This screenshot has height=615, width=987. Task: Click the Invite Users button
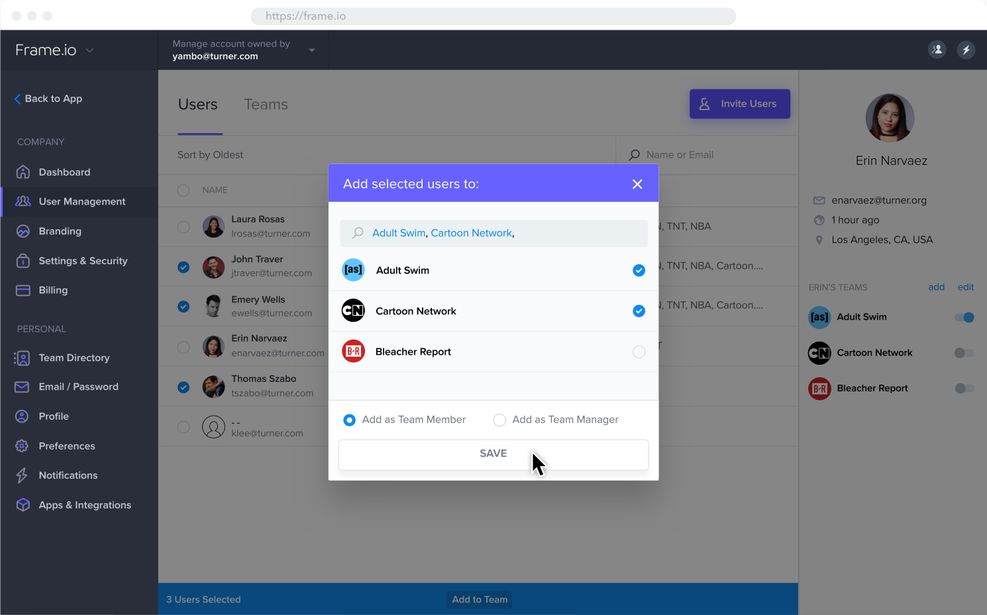point(740,104)
